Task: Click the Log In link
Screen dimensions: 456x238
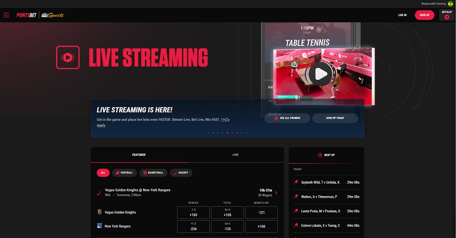Action: 403,15
